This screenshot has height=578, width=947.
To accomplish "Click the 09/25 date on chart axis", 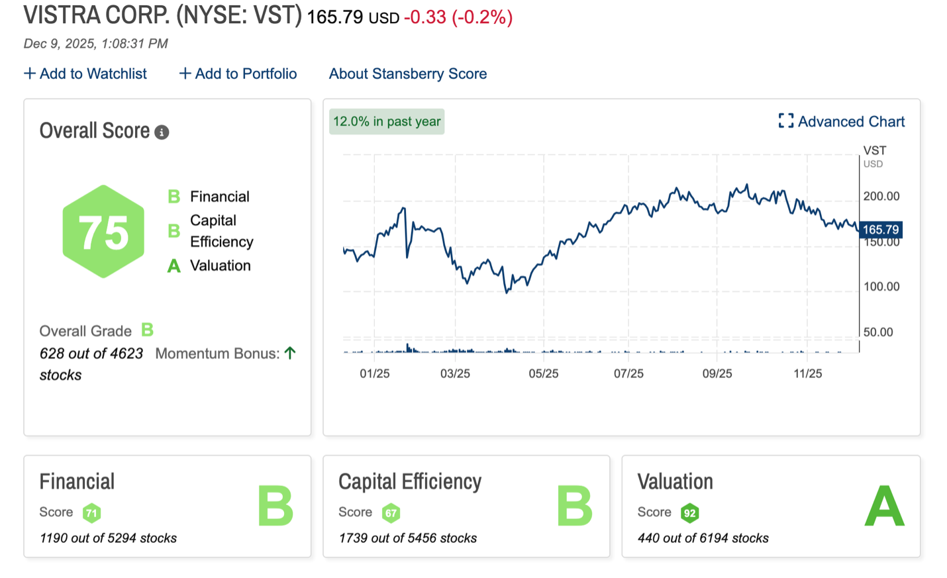I will [717, 373].
